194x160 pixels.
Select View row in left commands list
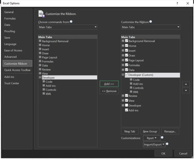click(x=45, y=74)
